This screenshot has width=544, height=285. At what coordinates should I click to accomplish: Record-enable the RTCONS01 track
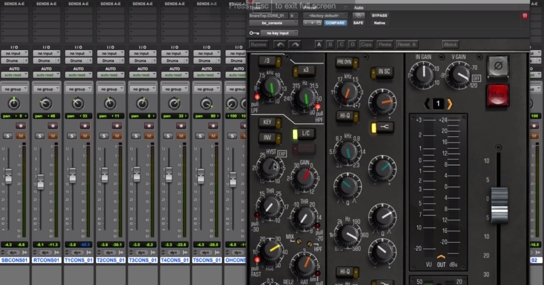pos(53,125)
